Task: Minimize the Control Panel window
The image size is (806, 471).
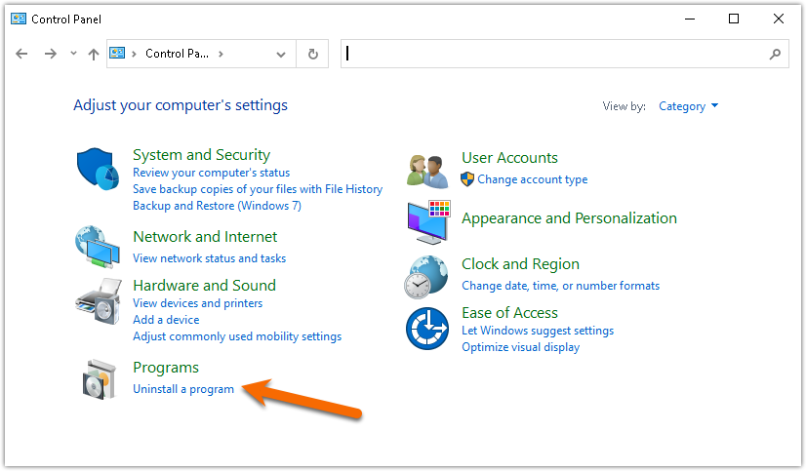Action: click(x=690, y=19)
